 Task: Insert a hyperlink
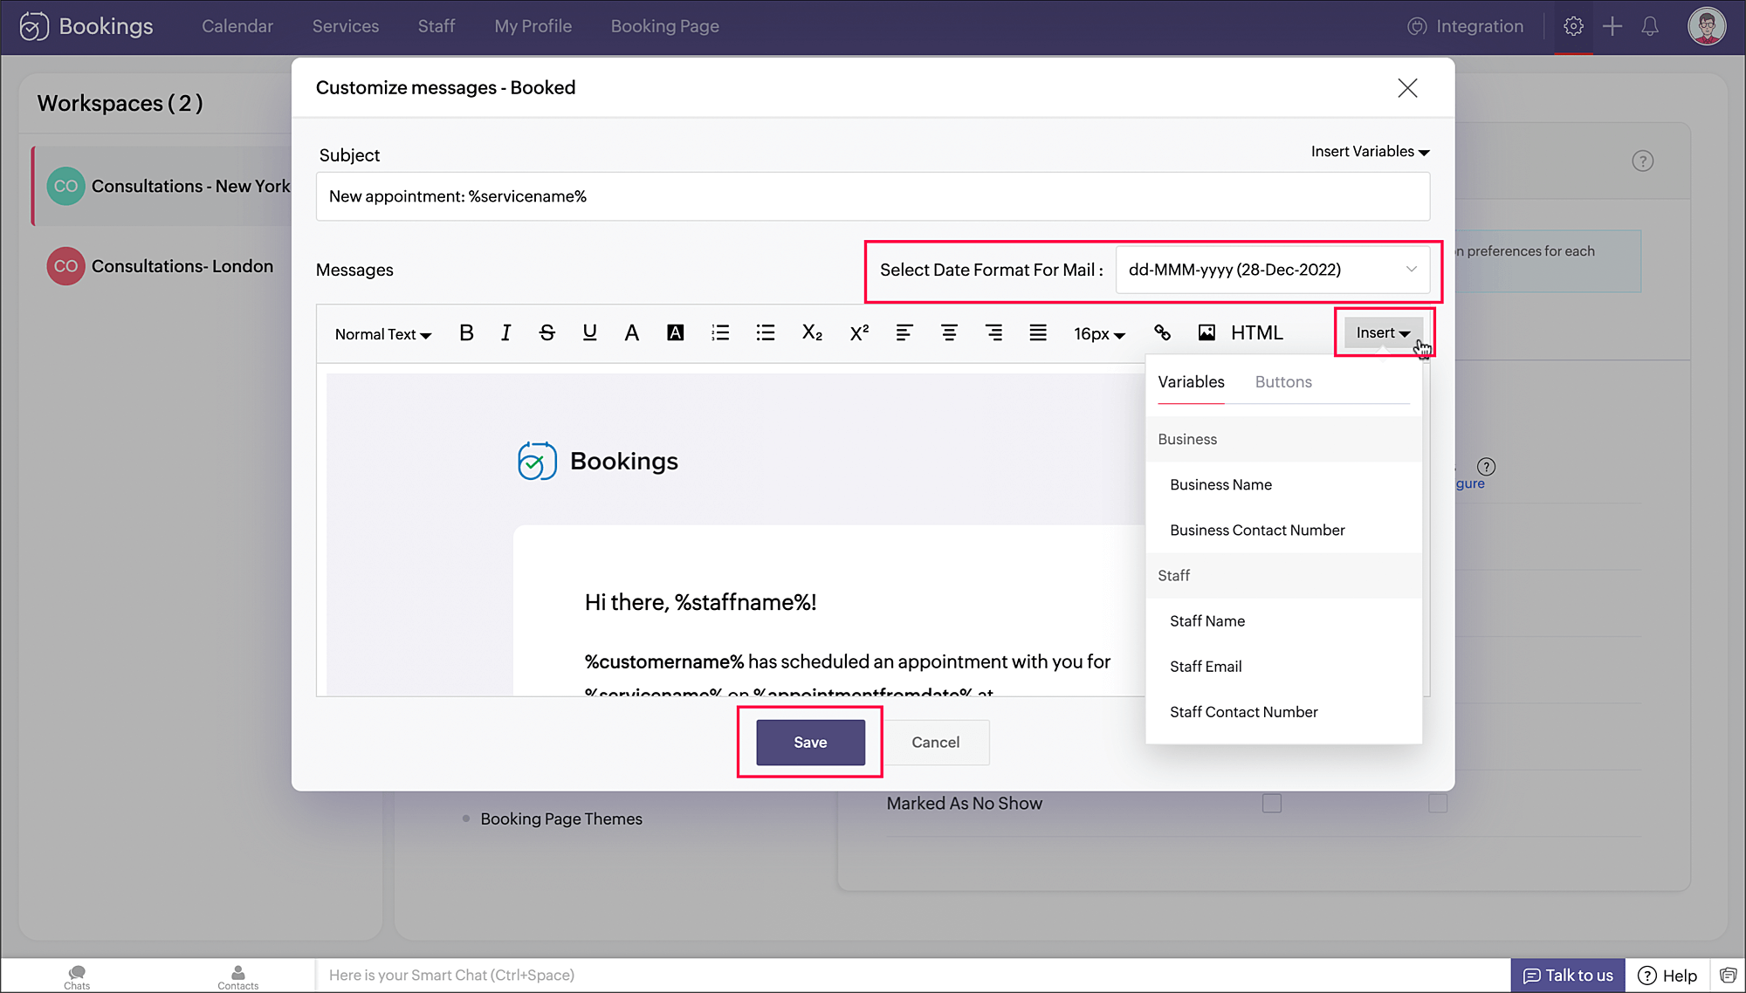coord(1162,332)
